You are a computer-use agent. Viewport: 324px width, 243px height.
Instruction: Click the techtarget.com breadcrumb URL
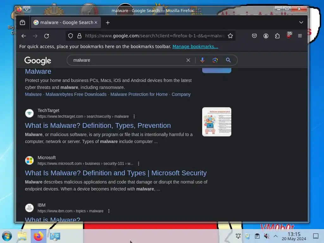pos(83,116)
